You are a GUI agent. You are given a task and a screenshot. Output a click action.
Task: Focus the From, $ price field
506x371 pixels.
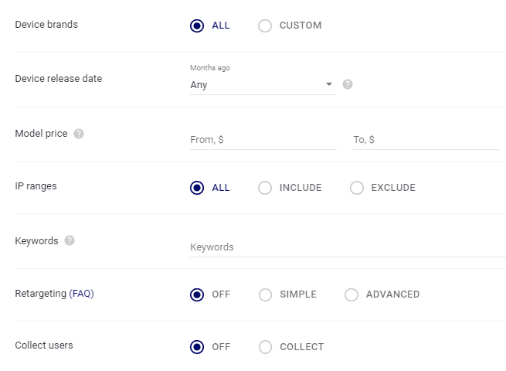coord(263,140)
